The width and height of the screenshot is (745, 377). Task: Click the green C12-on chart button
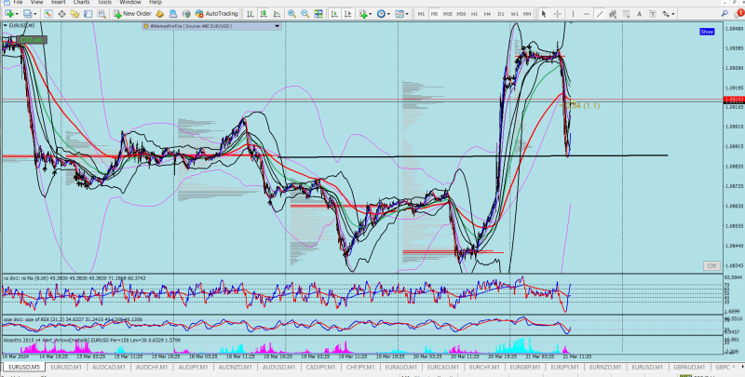coord(32,40)
